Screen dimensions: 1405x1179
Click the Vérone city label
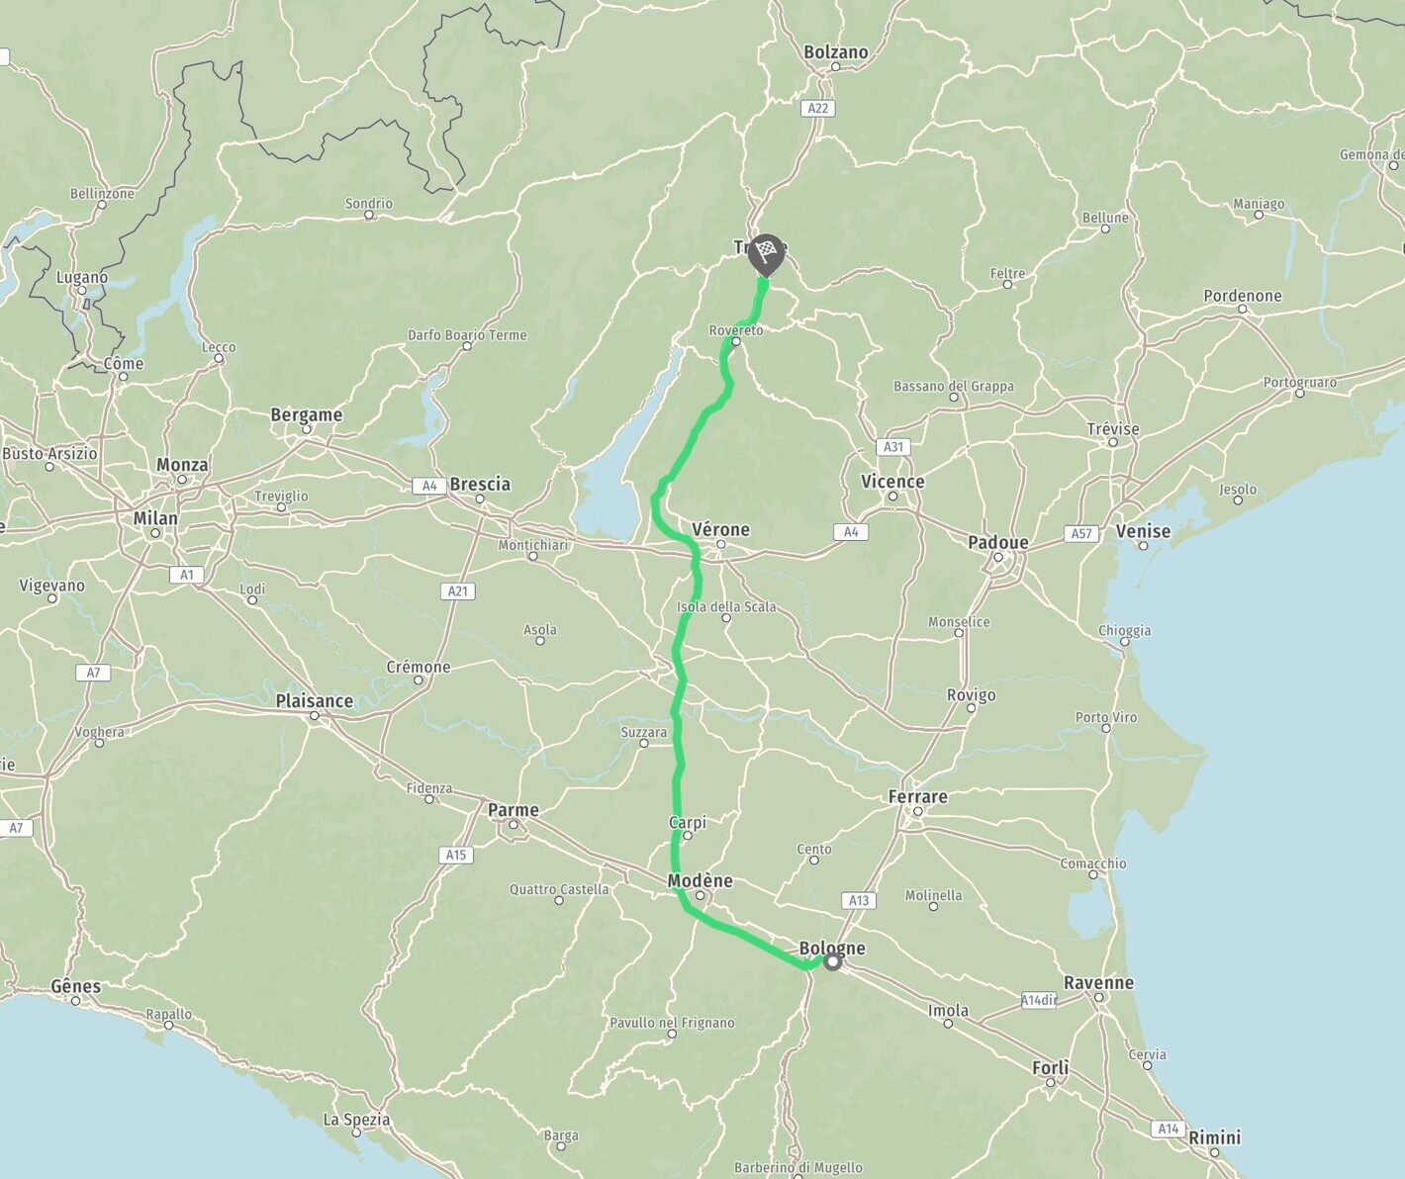720,529
